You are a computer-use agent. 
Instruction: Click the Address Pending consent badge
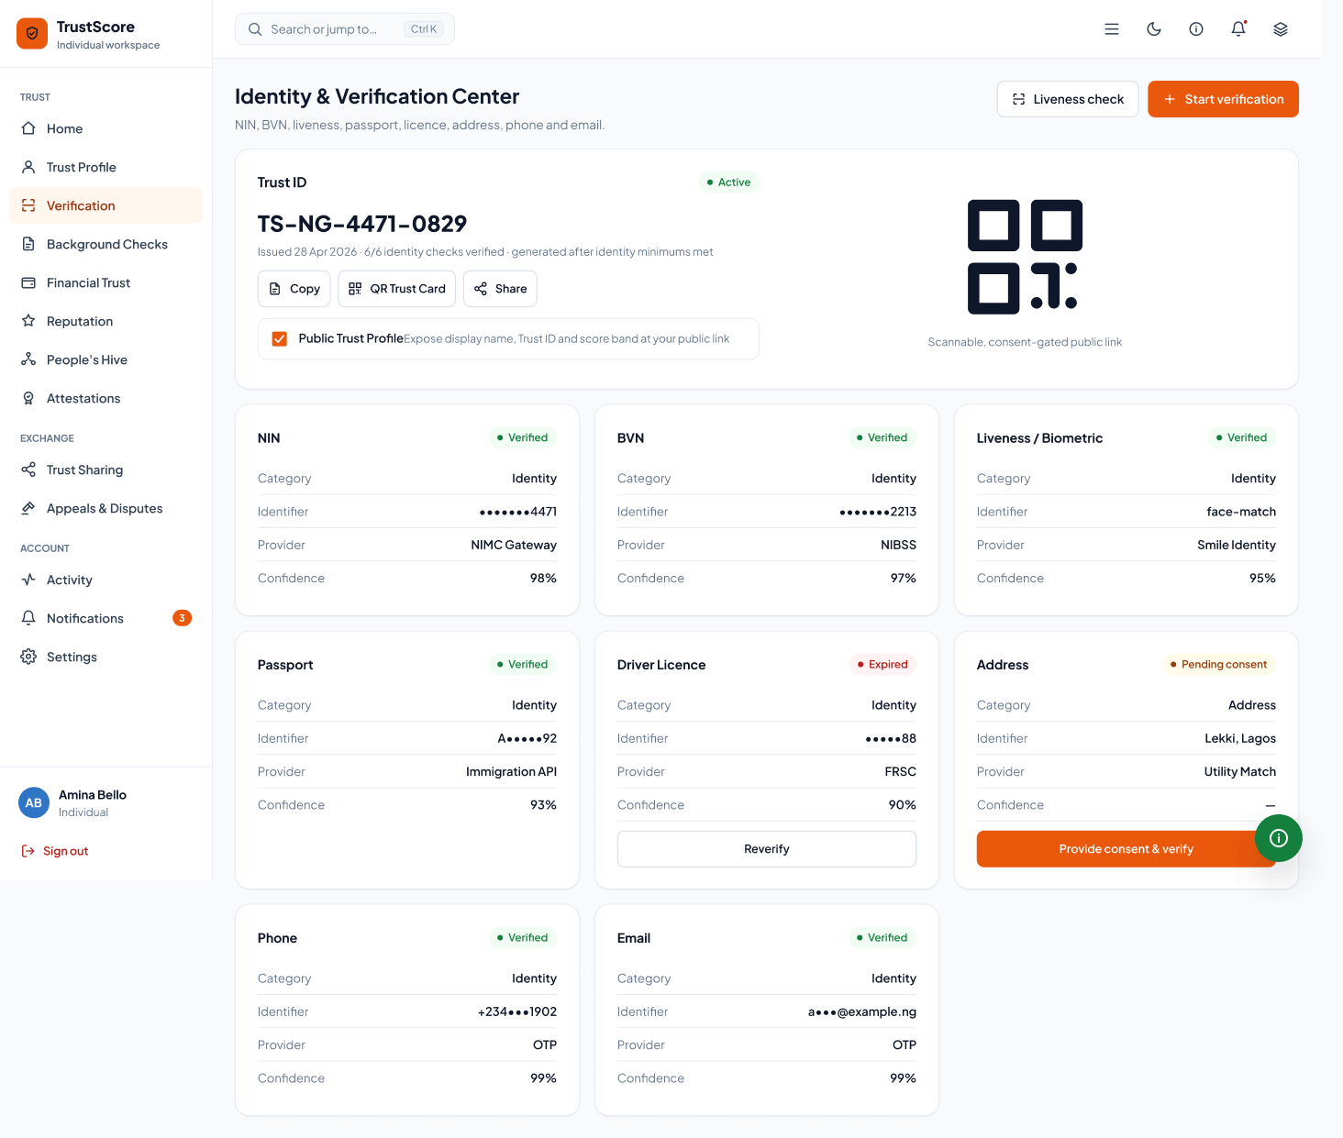1219,664
